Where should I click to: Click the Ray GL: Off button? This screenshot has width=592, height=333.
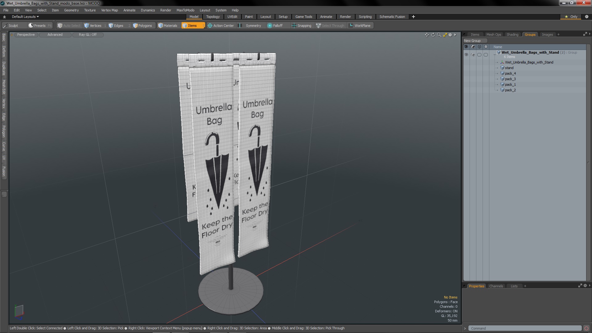(x=88, y=35)
